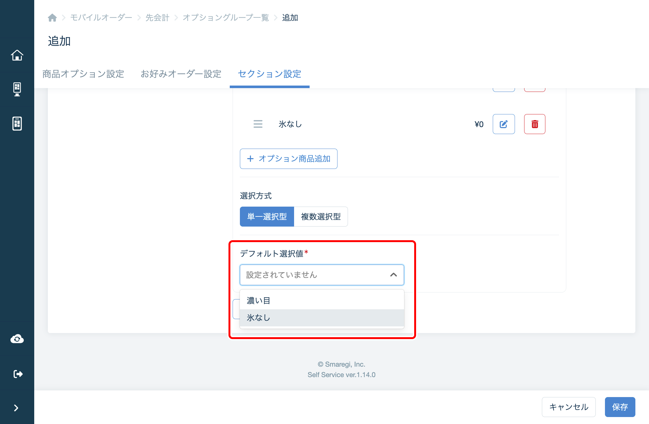The image size is (649, 424).
Task: Choose 氷なし from the dropdown list
Action: 322,318
